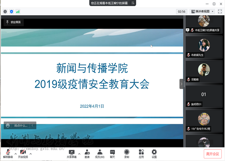
Task: Maximize the meeting window
Action: (214, 4)
